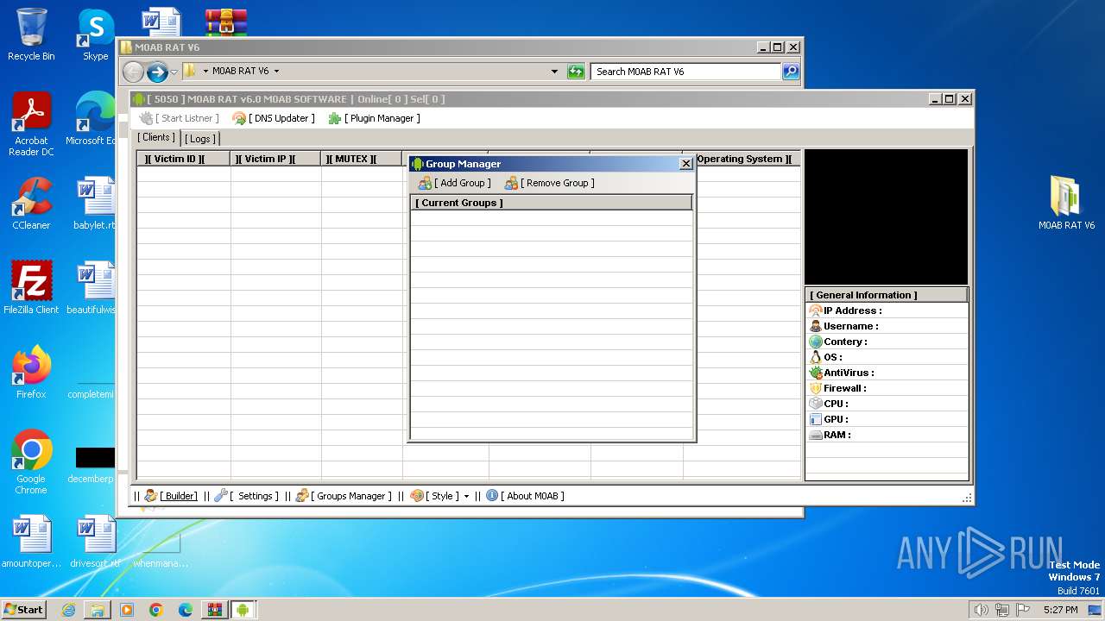1105x621 pixels.
Task: Expand the Explorer address bar dropdown
Action: [554, 72]
